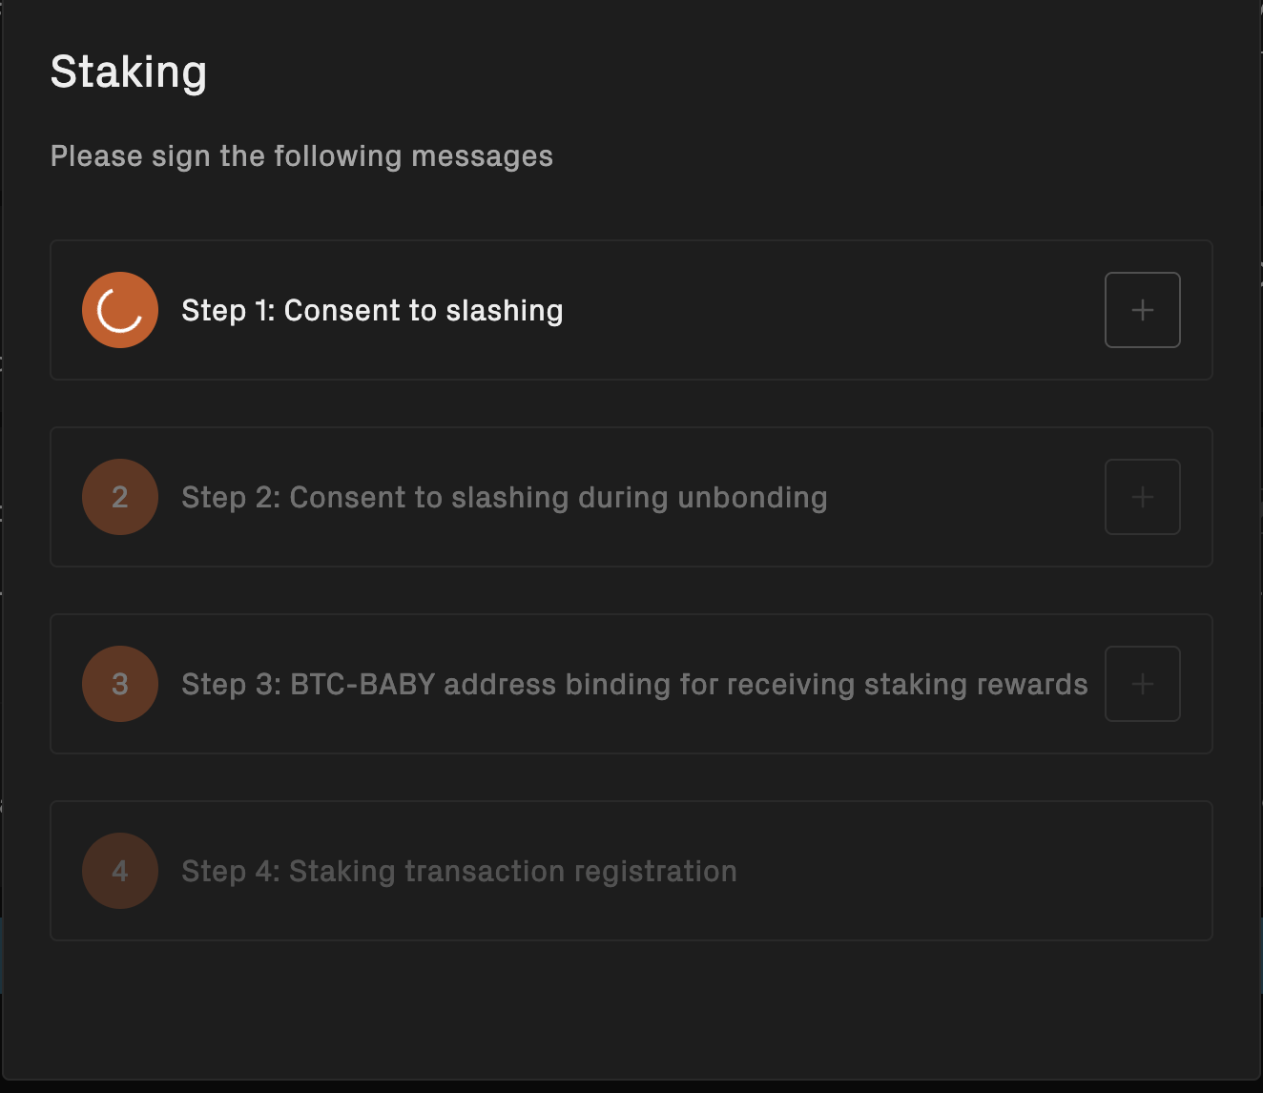This screenshot has height=1093, width=1263.
Task: Click the Step 2 consent during unbonding card
Action: coord(631,497)
